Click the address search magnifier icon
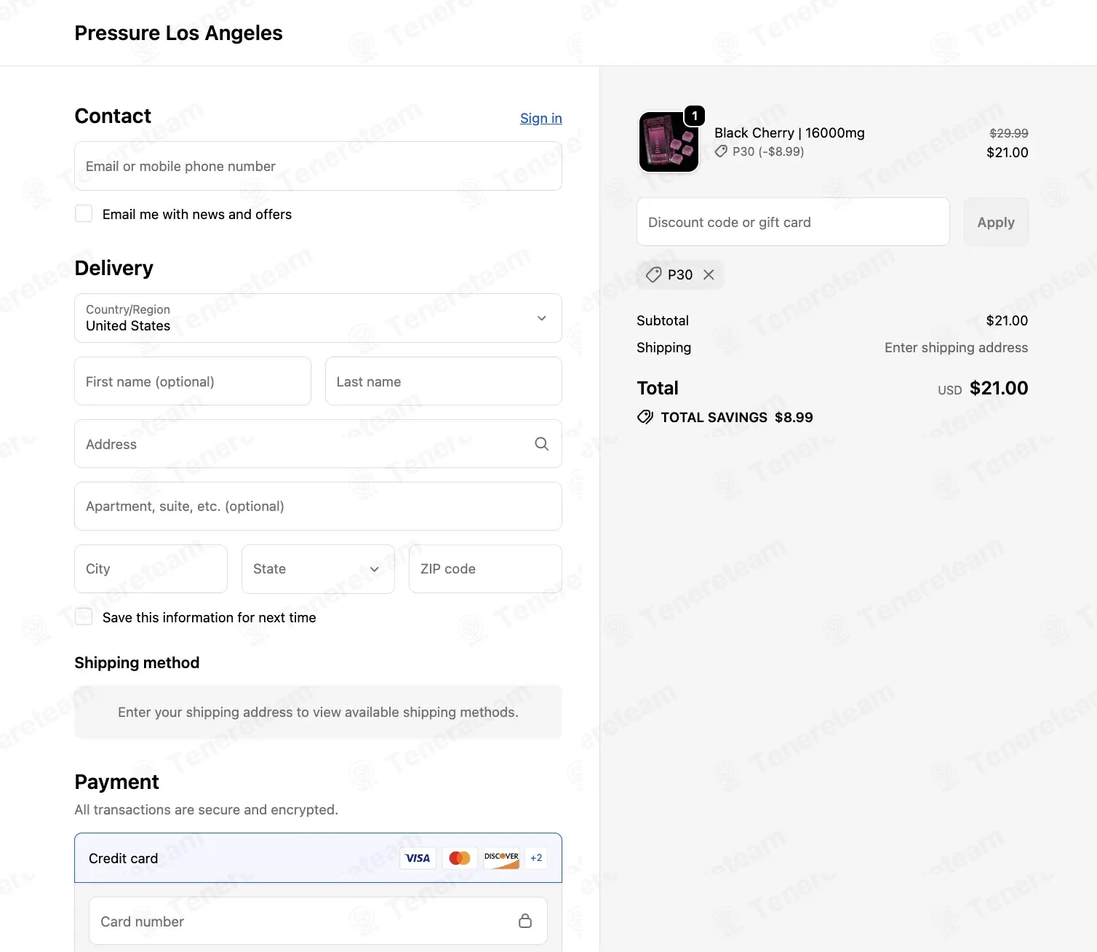 [x=541, y=444]
